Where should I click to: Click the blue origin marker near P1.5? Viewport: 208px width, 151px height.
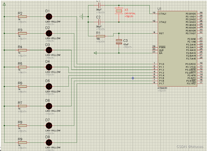(x=133, y=78)
